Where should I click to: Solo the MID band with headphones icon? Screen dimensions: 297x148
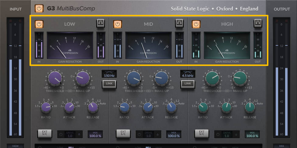click(x=179, y=23)
